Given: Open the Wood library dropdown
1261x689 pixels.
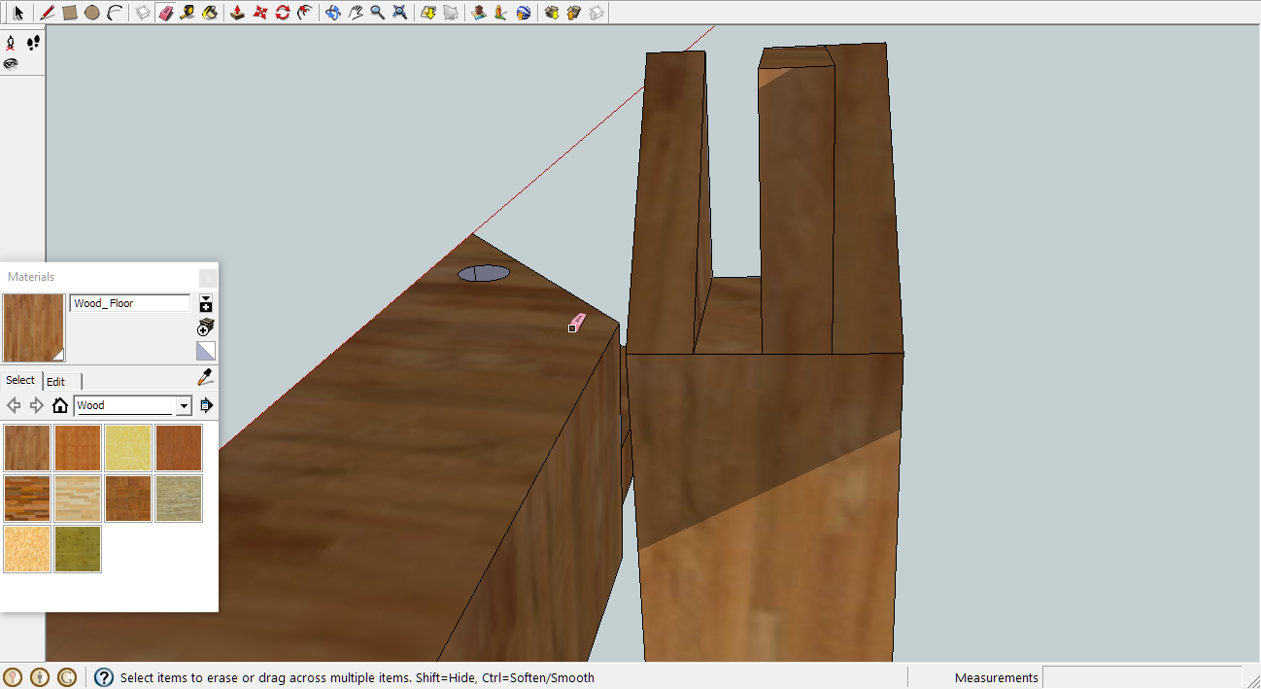Looking at the screenshot, I should click(x=184, y=405).
